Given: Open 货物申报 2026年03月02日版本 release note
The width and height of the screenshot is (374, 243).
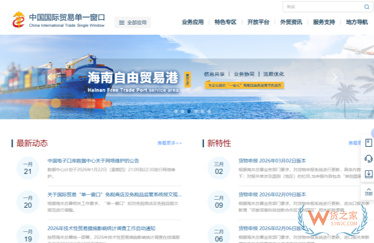Looking at the screenshot, I should (x=272, y=161).
